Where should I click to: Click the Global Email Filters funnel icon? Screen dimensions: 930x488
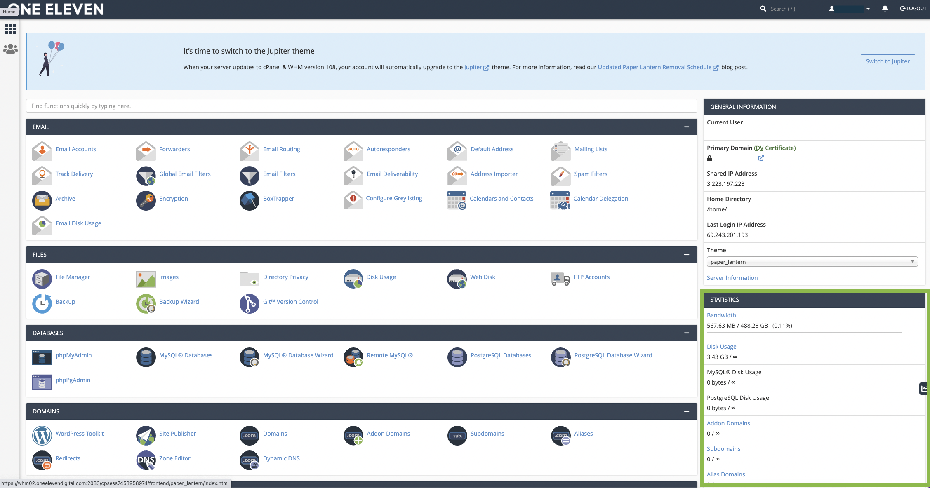pos(146,176)
